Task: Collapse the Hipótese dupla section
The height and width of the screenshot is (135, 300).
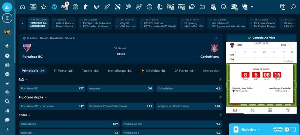Action: (45, 97)
